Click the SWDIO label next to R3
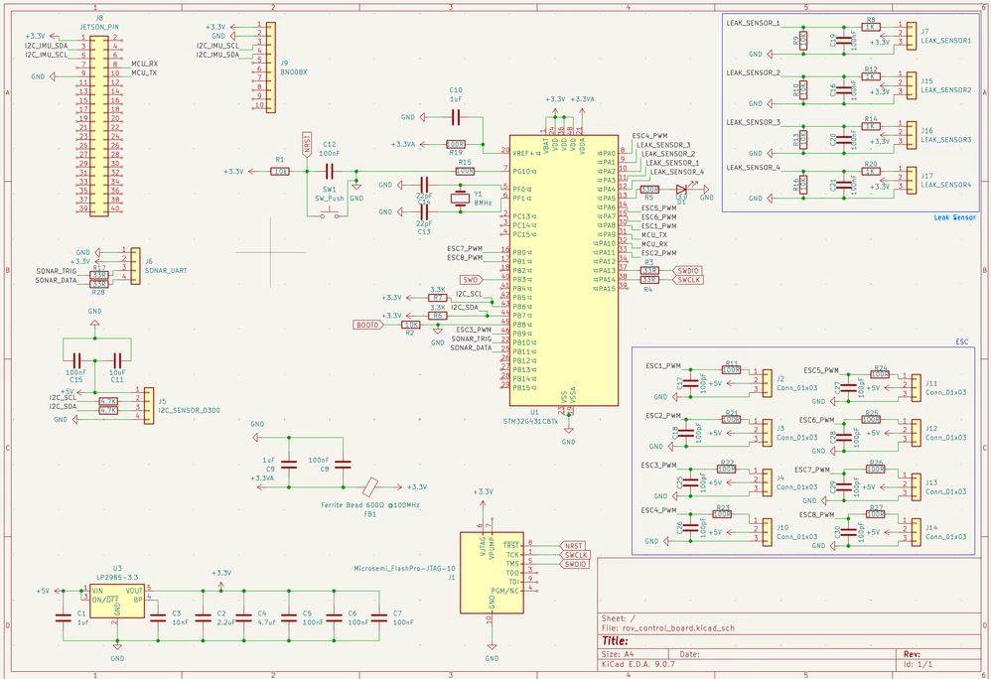The width and height of the screenshot is (991, 679). 687,270
